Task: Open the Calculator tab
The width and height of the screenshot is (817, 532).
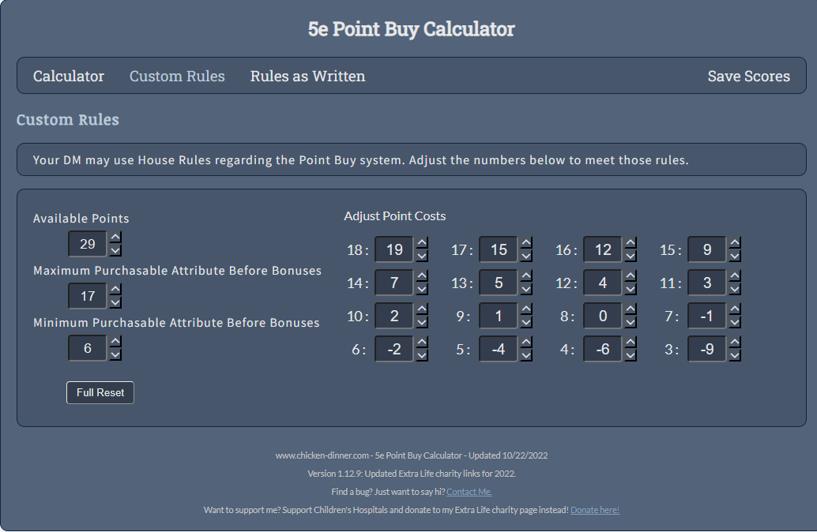Action: click(x=68, y=76)
